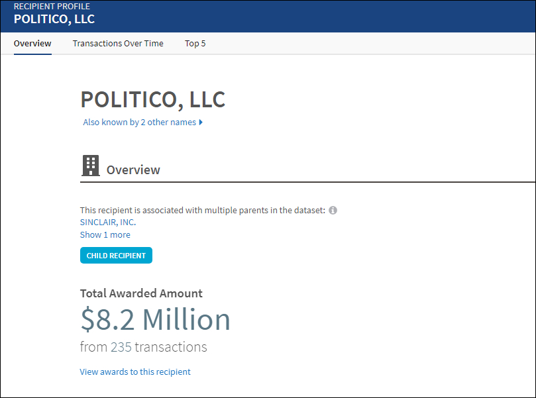Screen dimensions: 536x398
Task: Click the RECIPIENT PROFILE header label
Action: click(52, 7)
